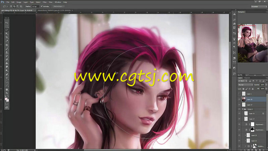The height and width of the screenshot is (151, 268).
Task: Open the Character panel icon
Action: click(234, 43)
